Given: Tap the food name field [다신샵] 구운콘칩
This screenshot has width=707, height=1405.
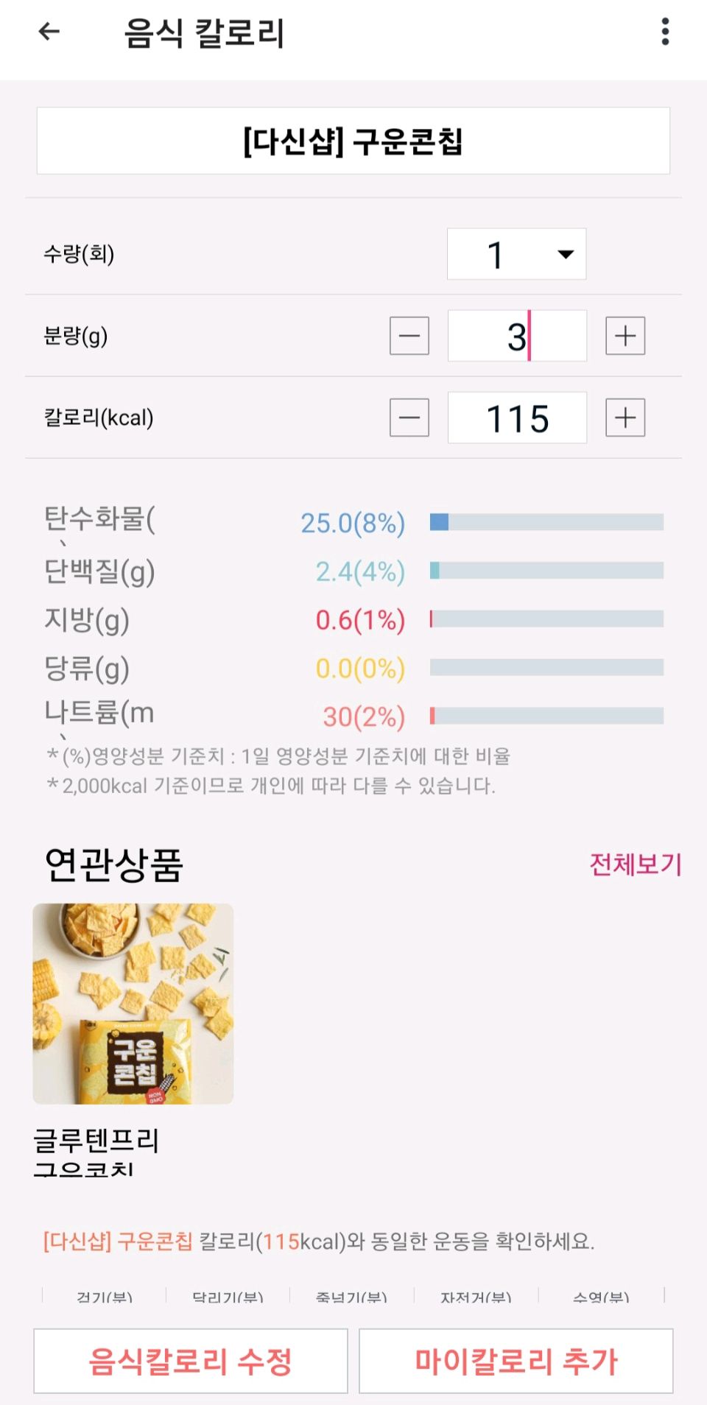Looking at the screenshot, I should [353, 141].
